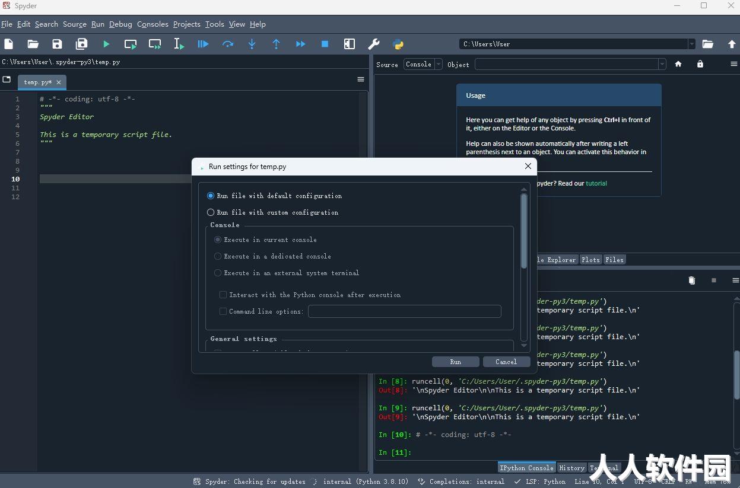Create a new file from the toolbar

pos(8,44)
